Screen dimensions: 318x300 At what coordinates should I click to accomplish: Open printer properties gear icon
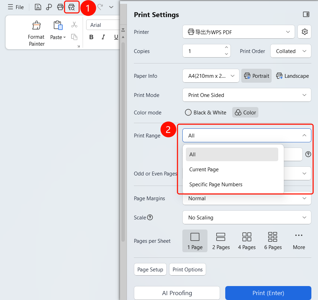[x=304, y=32]
